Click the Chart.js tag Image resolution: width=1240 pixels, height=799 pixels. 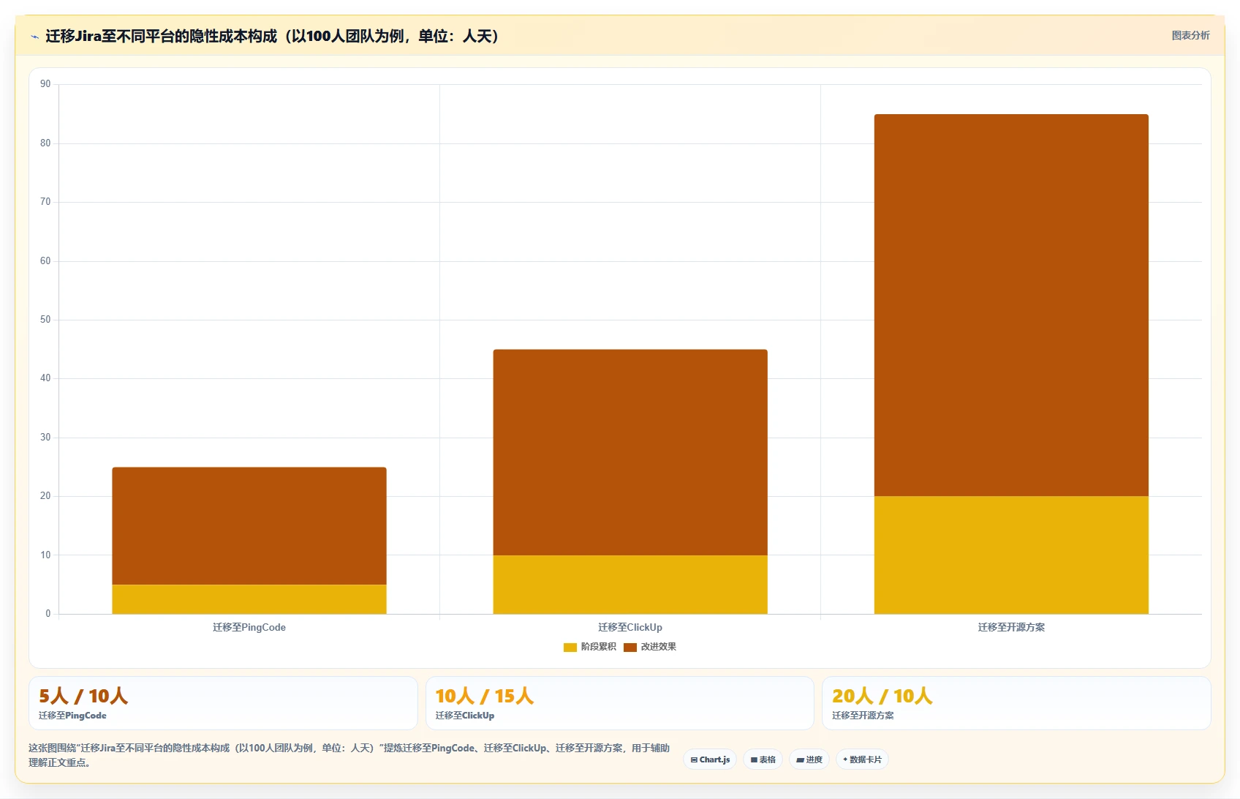click(x=710, y=759)
